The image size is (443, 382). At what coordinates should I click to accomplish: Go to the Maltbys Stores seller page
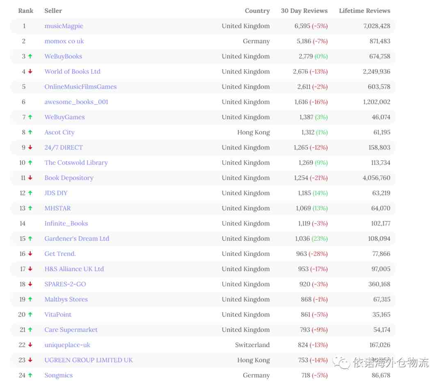point(66,299)
